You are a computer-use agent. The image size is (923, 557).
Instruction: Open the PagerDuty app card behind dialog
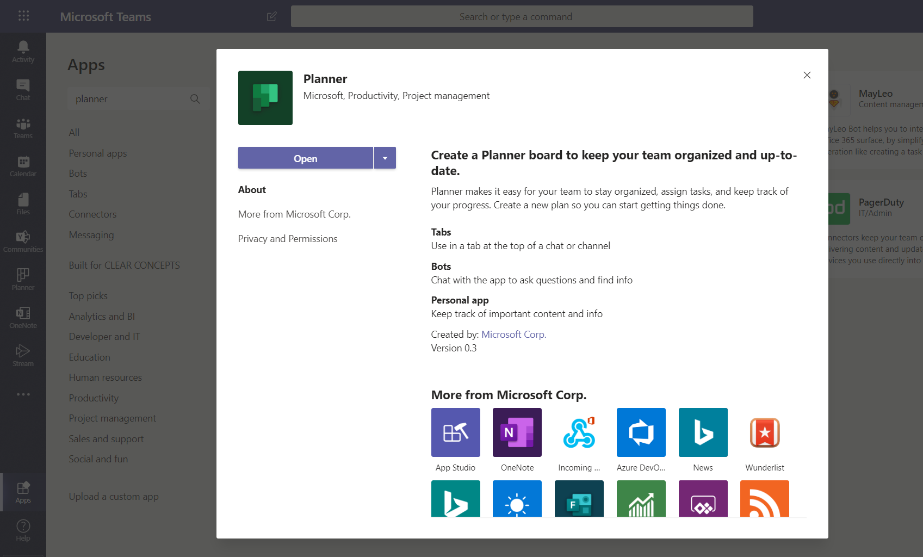coord(876,228)
